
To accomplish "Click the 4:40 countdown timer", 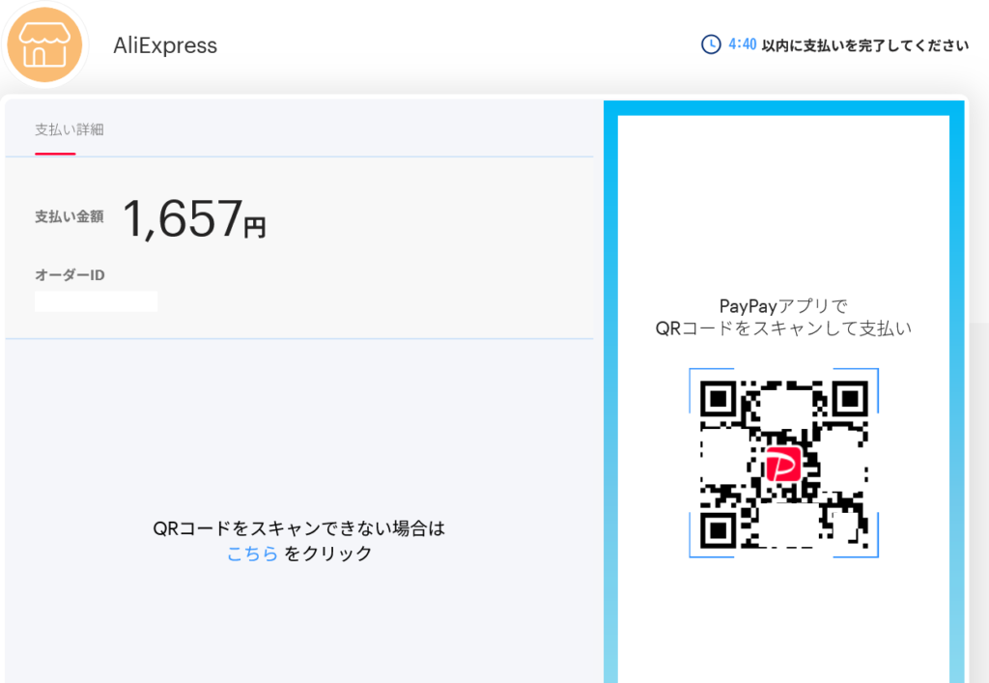I will point(743,44).
